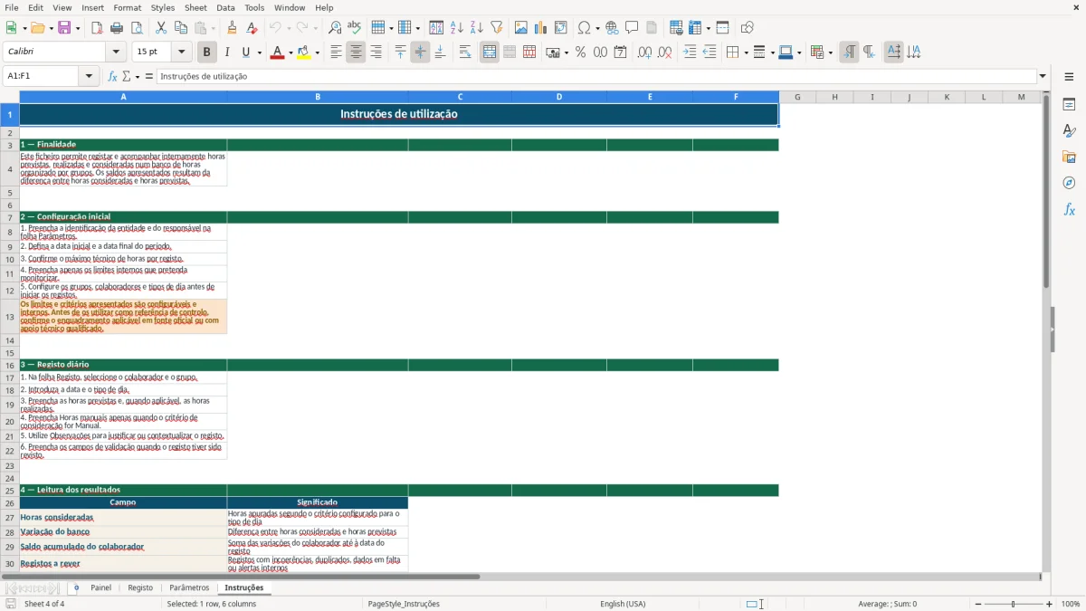Toggle Merge and Center Cells
1086x611 pixels.
490,53
